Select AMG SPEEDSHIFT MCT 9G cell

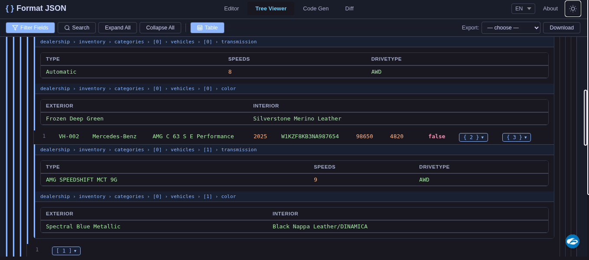tap(81, 180)
